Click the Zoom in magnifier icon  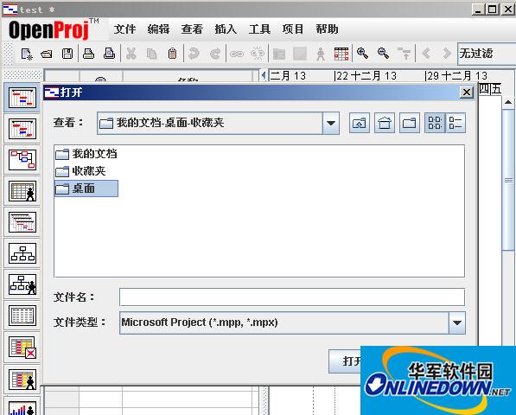[x=362, y=54]
